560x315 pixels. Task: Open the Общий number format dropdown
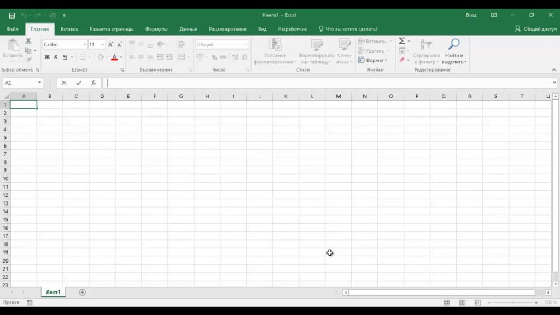[x=246, y=45]
